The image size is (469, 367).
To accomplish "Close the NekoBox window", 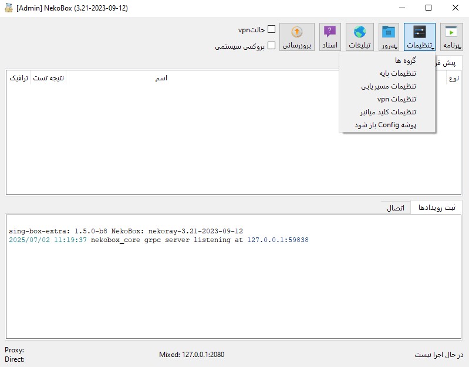I will (455, 8).
